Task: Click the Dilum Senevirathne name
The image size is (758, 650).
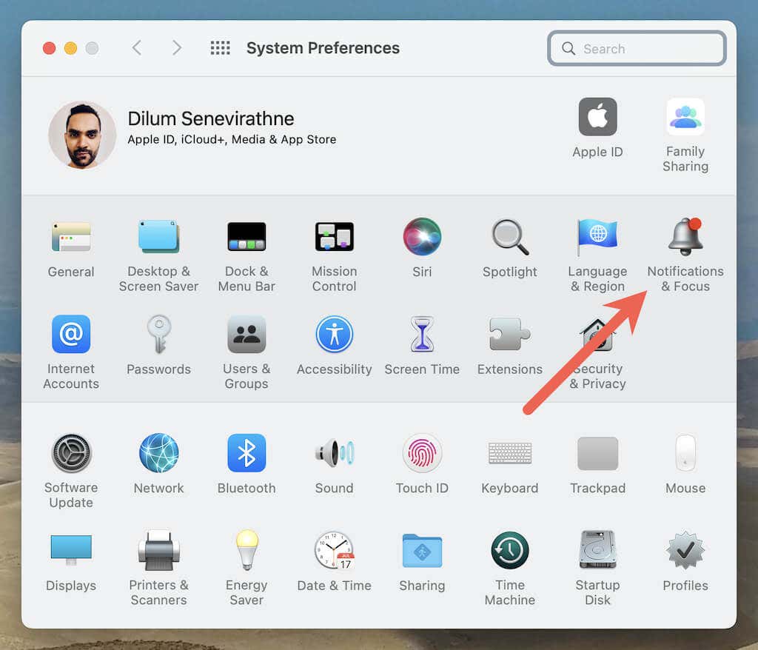Action: tap(211, 118)
